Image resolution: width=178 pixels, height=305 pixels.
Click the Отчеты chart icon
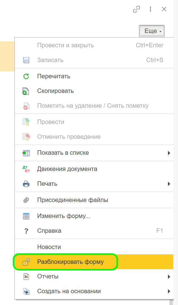[x=26, y=277]
